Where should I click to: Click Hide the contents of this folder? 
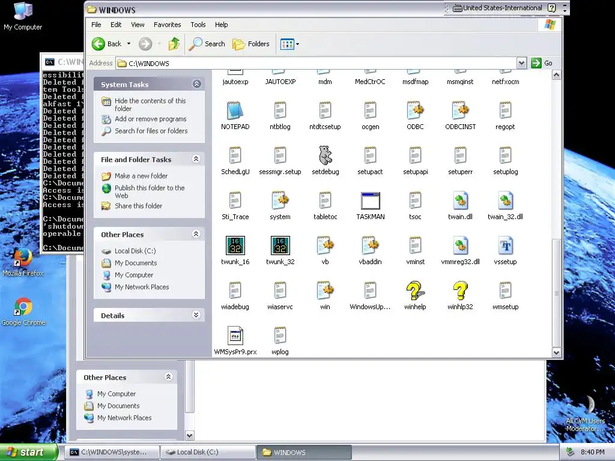point(150,104)
